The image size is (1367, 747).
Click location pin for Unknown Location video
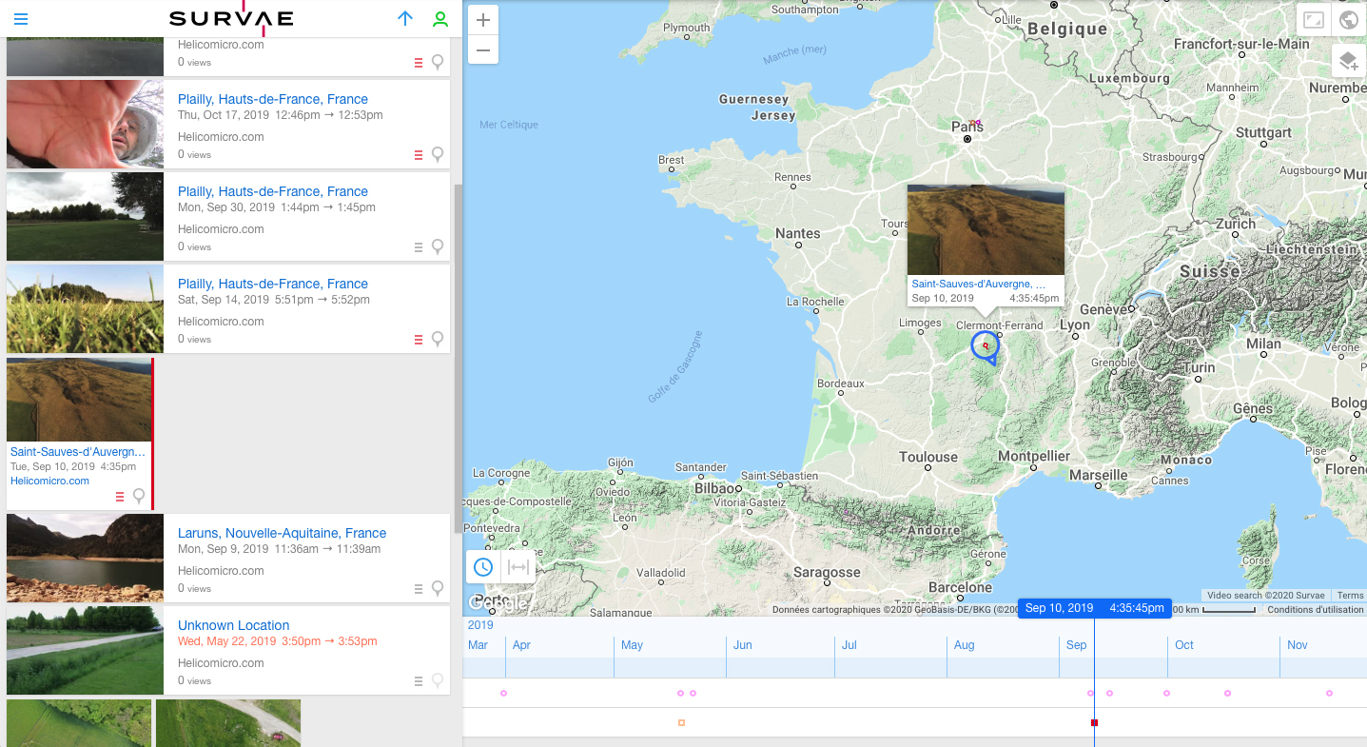tap(438, 680)
